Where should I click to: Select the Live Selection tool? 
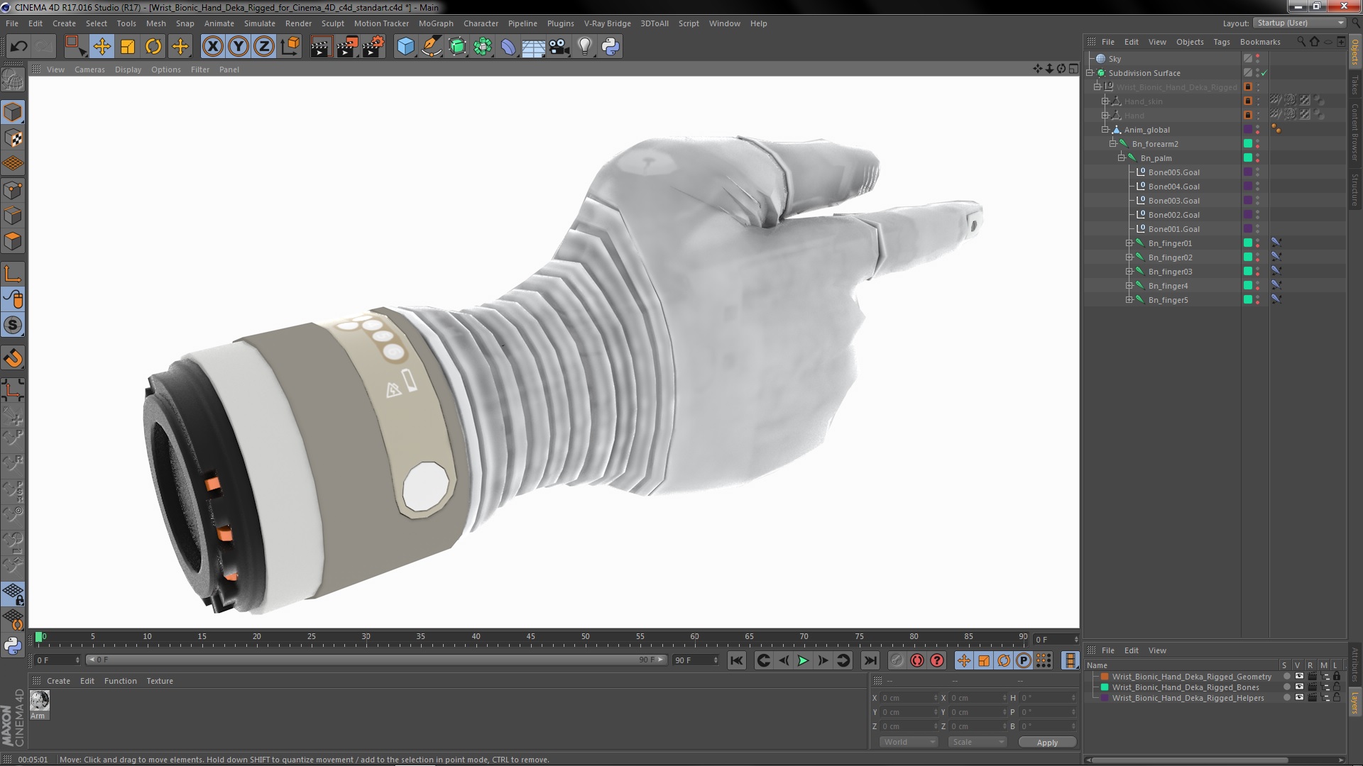tap(75, 47)
